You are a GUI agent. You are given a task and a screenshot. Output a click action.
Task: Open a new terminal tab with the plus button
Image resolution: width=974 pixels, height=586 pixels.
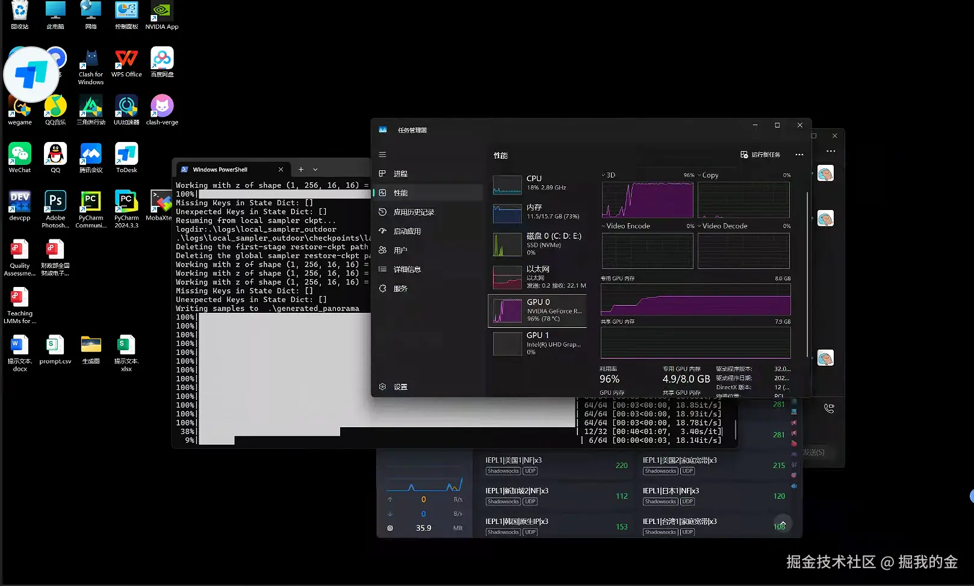tap(300, 169)
